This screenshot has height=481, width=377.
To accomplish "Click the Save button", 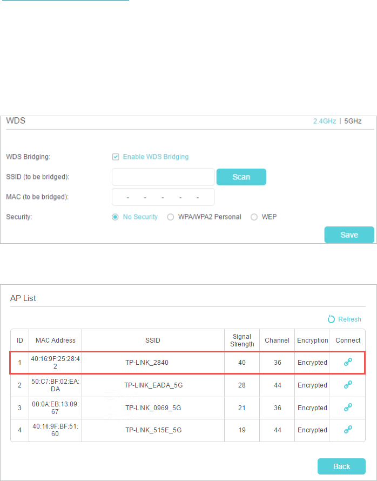I will click(x=349, y=235).
